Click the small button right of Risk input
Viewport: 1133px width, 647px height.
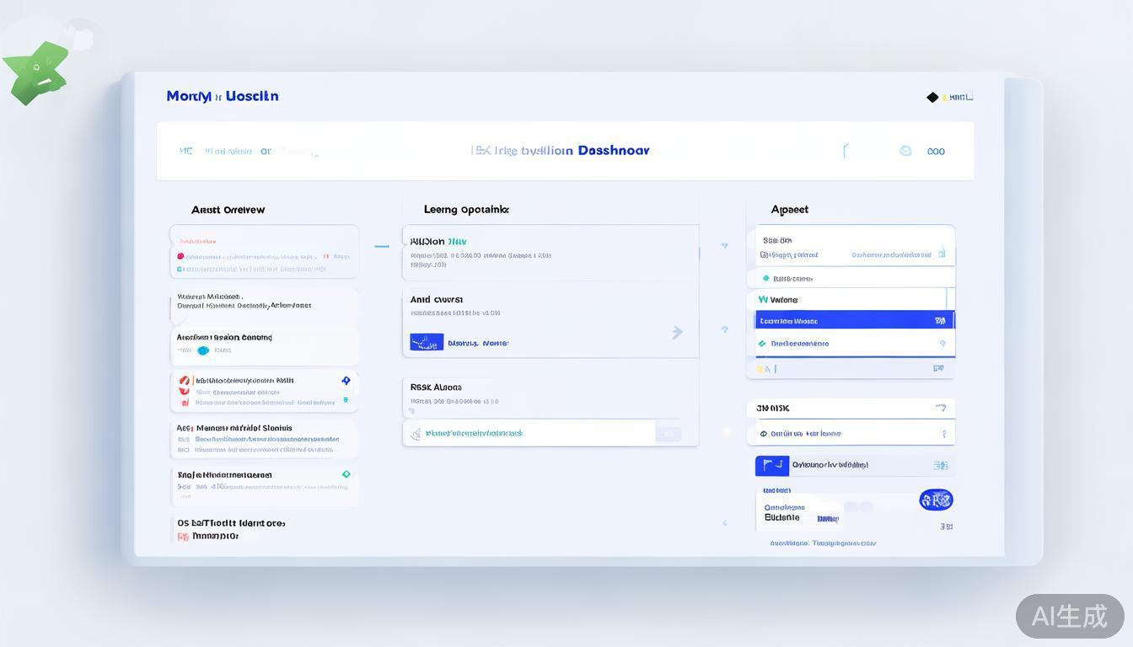pos(669,434)
